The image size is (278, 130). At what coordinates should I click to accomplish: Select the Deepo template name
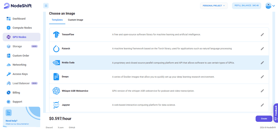coord(65,77)
